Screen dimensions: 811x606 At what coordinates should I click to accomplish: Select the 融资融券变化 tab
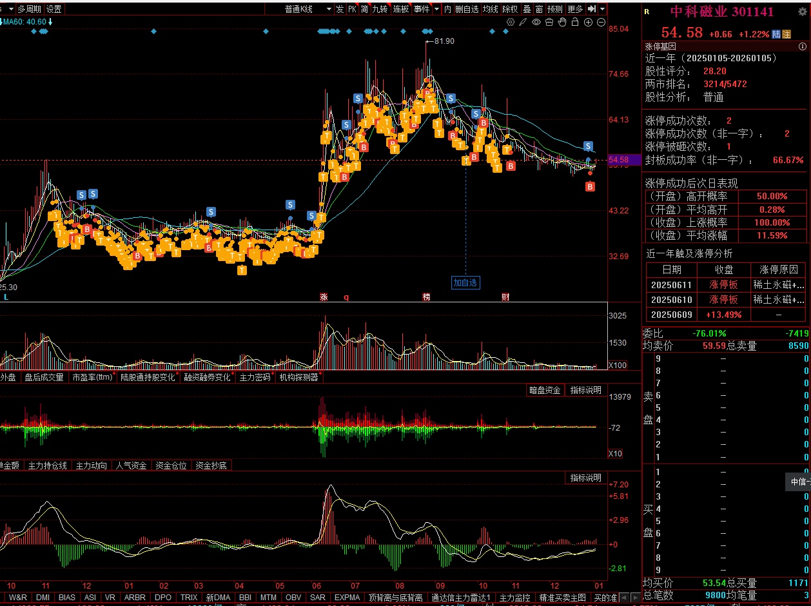[x=208, y=377]
